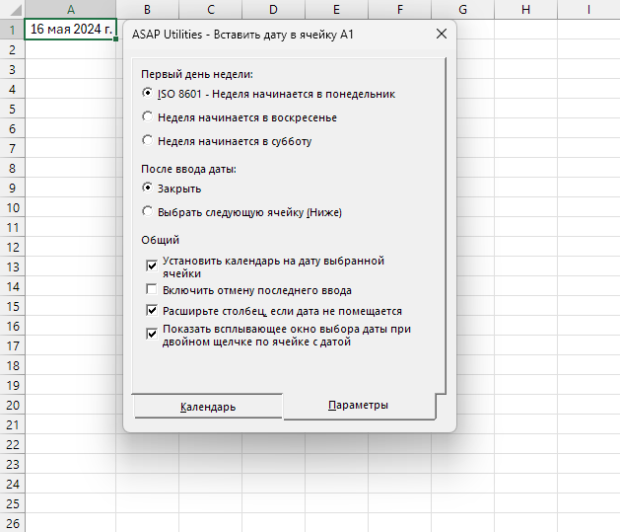
Task: Select row 23 header
Action: [12, 464]
